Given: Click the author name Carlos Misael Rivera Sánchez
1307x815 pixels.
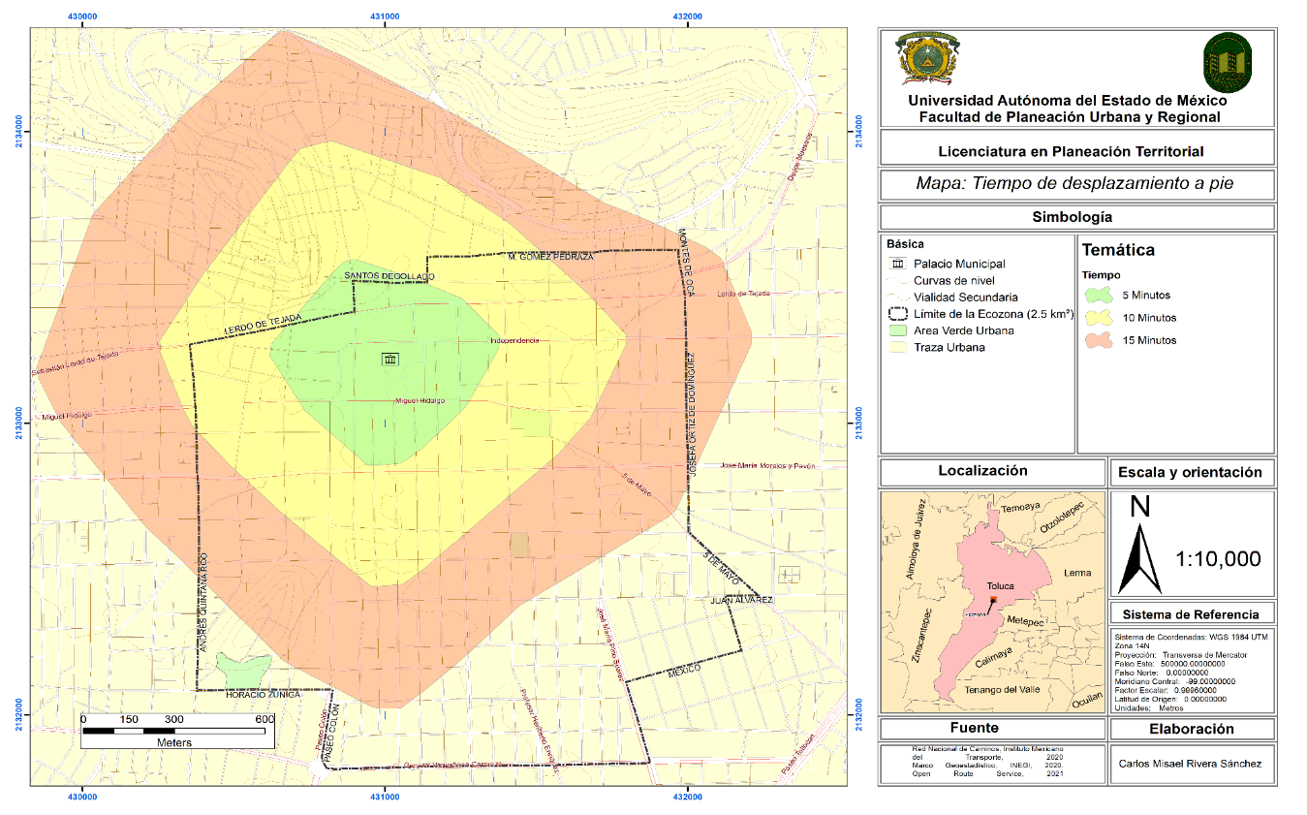Looking at the screenshot, I should point(1190,764).
